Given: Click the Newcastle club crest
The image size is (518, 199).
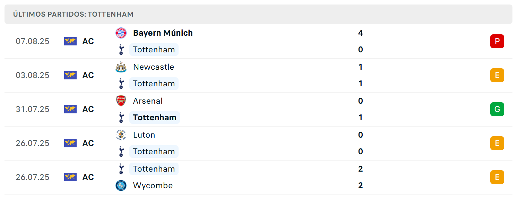Looking at the screenshot, I should click(x=121, y=67).
